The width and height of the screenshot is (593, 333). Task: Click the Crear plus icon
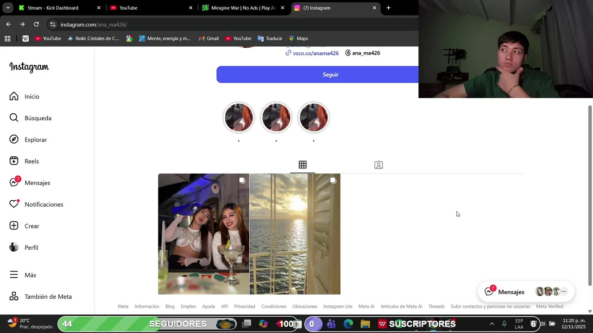(14, 226)
